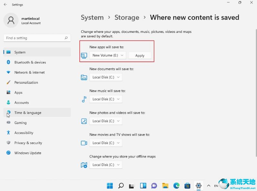Go to Bluetooth & devices
The image size is (257, 191).
click(37, 62)
